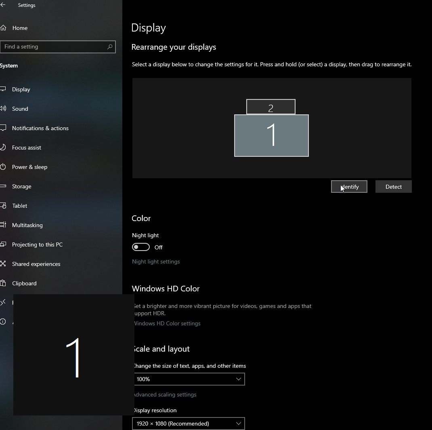
Task: Open the 100% scaling dropdown
Action: click(189, 379)
